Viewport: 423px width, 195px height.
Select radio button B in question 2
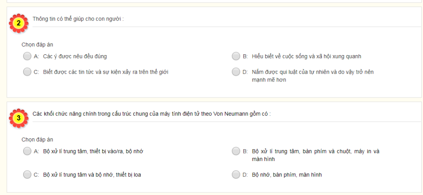pyautogui.click(x=236, y=56)
